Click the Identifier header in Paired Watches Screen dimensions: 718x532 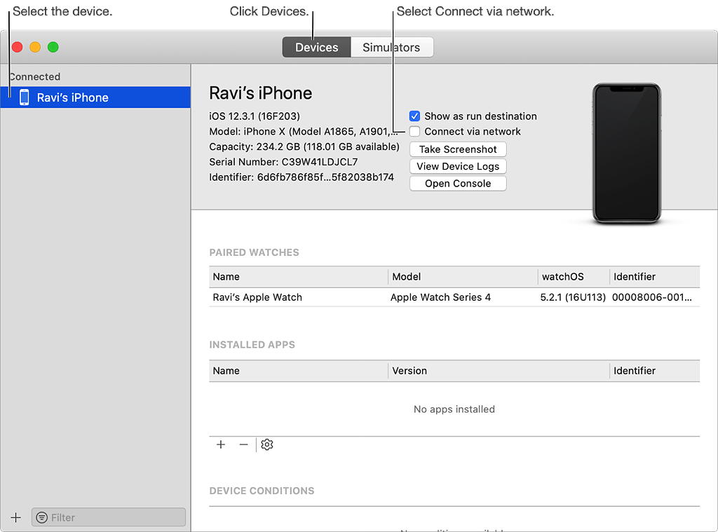[655, 277]
